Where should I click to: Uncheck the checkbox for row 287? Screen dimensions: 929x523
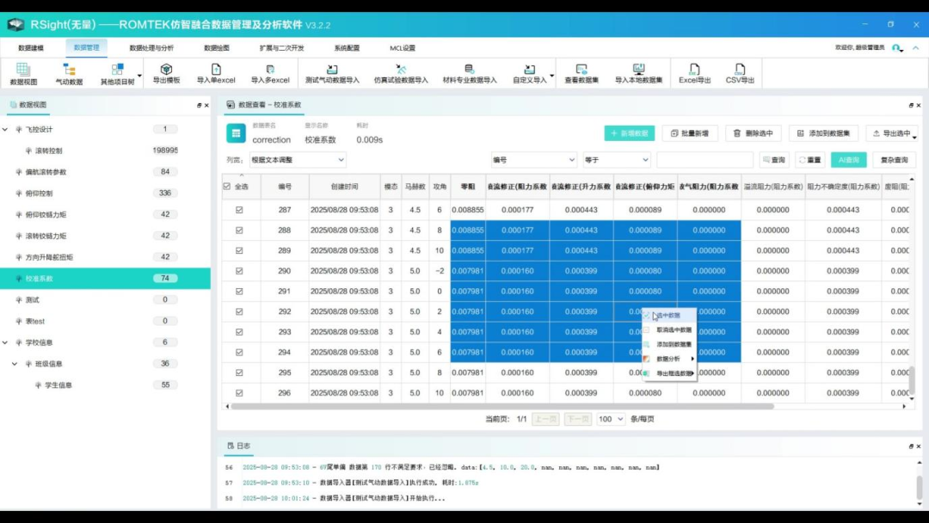pos(239,210)
